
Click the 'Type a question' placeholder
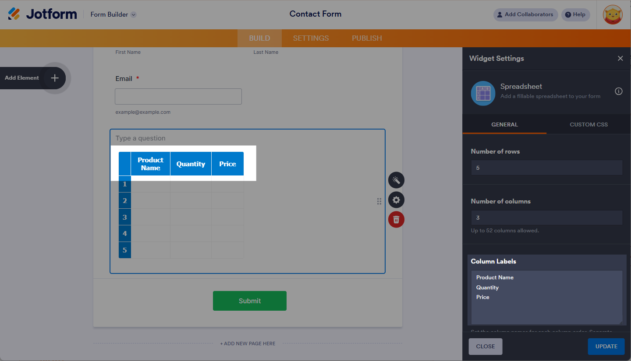(141, 138)
